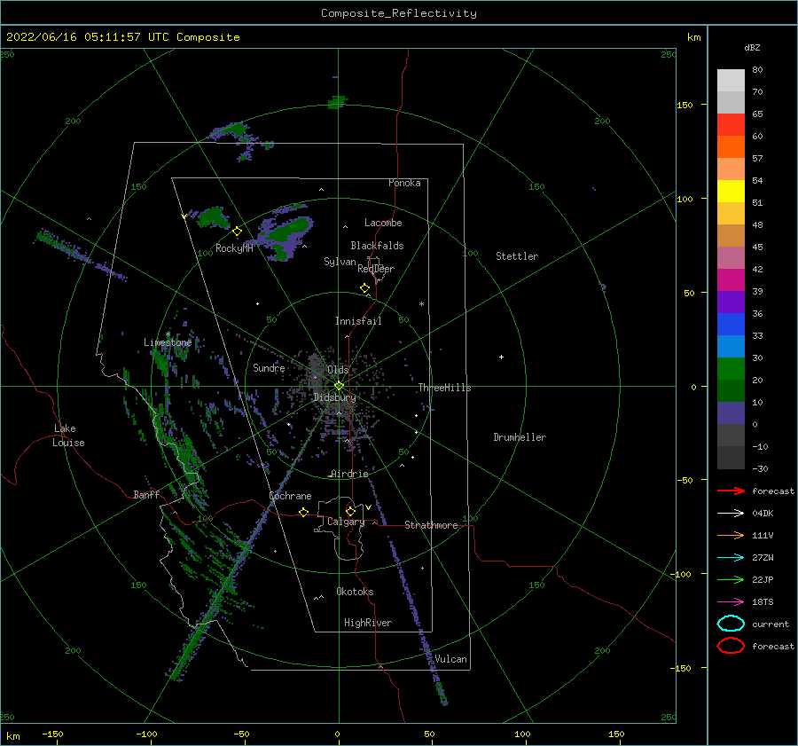Click the Blackfalds city label
Screen dimensions: 798x746
(x=377, y=246)
